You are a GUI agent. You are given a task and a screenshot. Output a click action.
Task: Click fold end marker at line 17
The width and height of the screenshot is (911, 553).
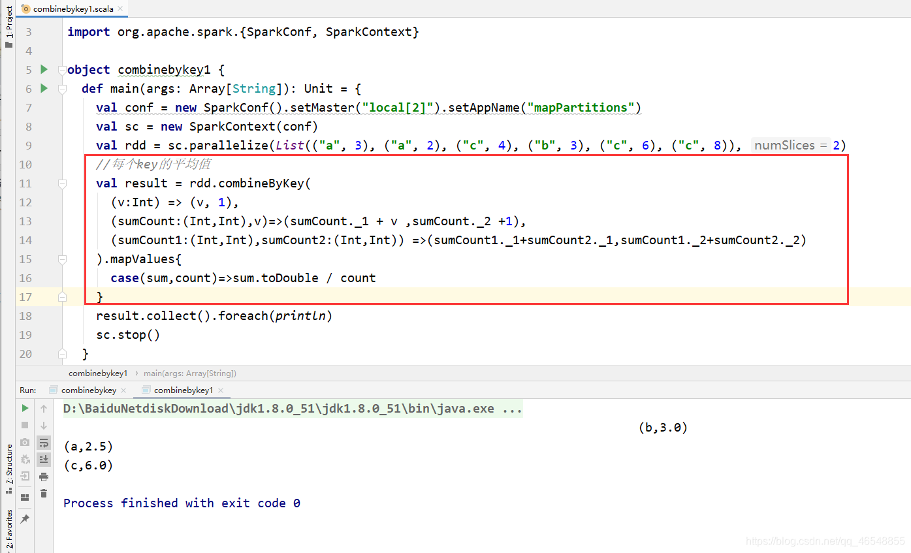tap(62, 297)
